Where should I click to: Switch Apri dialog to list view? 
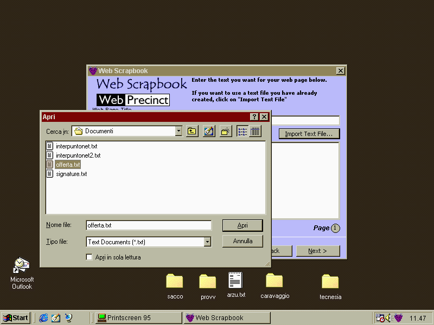pyautogui.click(x=242, y=131)
